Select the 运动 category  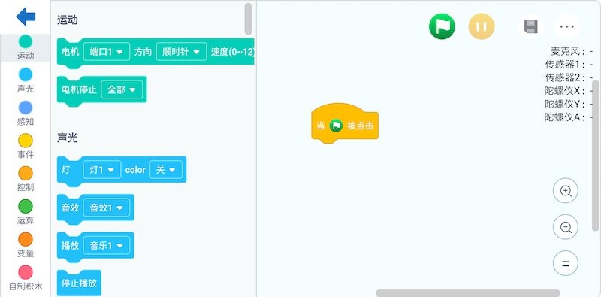click(x=26, y=47)
